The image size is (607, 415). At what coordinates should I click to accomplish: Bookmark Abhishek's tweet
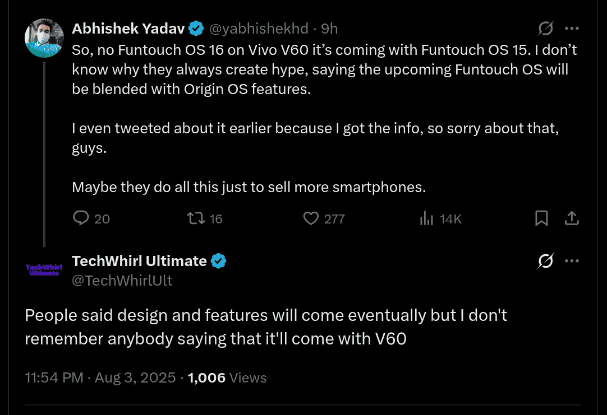[x=541, y=218]
